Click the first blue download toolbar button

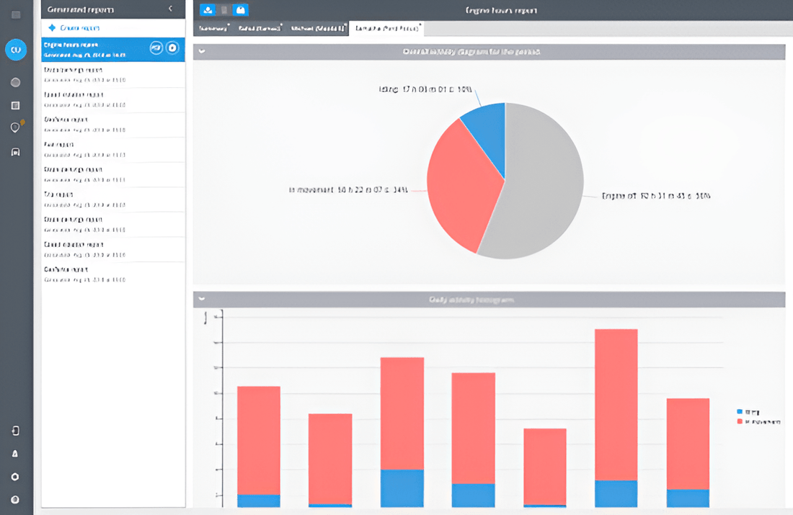point(208,10)
